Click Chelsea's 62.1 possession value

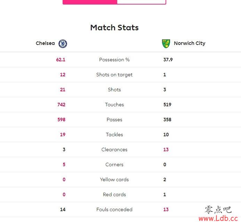[61, 60]
